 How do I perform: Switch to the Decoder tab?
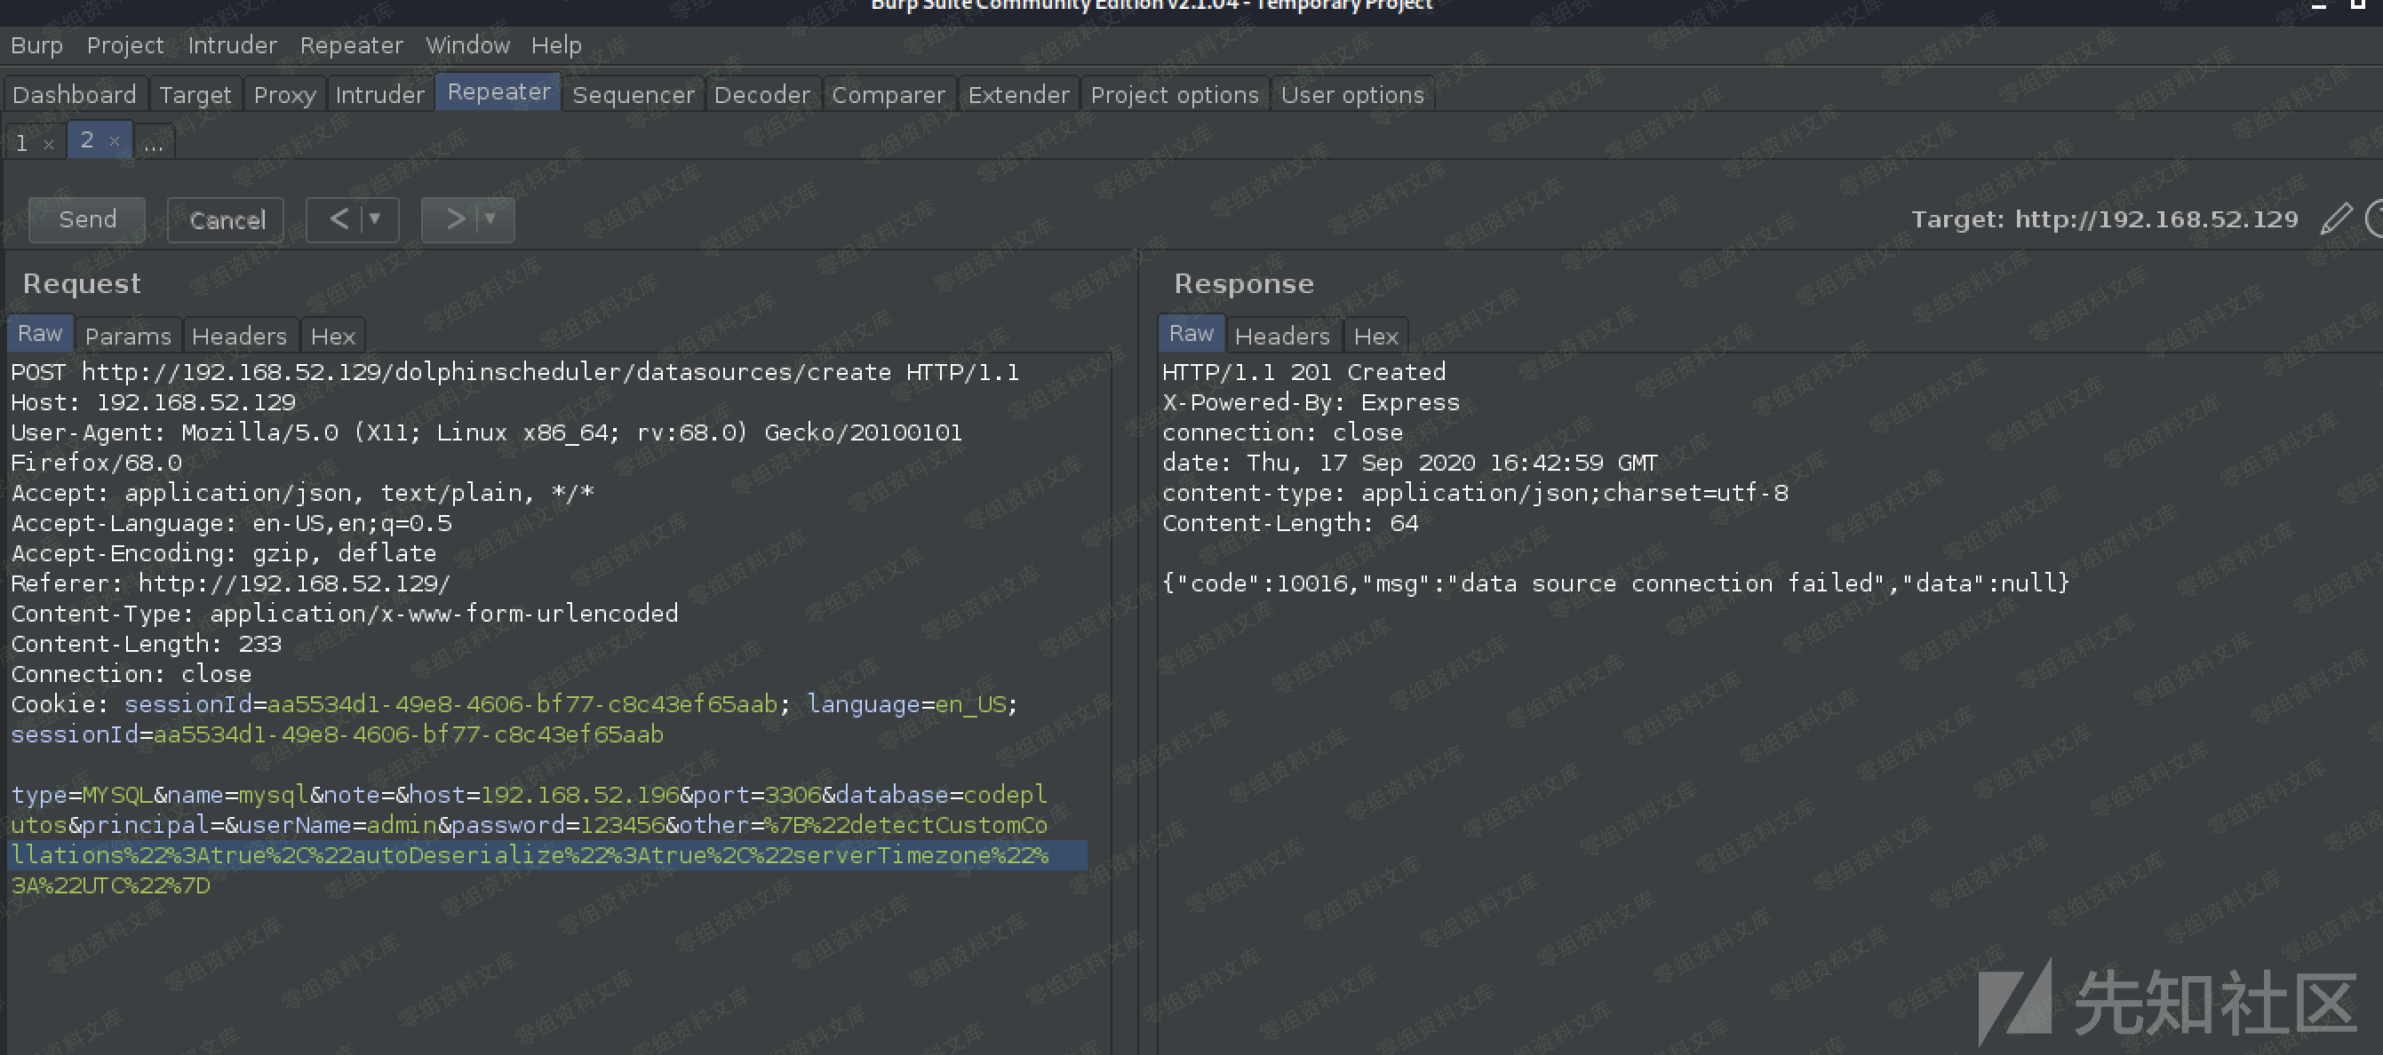pos(762,94)
